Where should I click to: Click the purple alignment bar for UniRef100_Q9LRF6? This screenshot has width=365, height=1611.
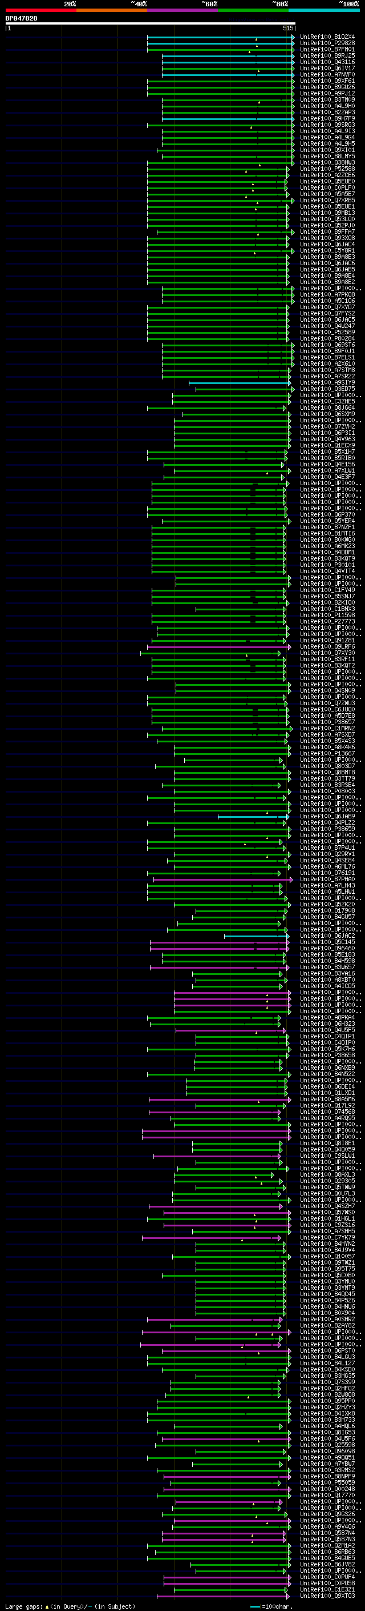(x=219, y=647)
